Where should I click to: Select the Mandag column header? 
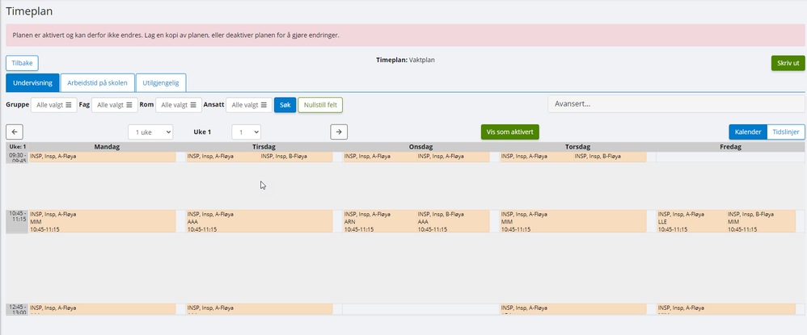107,147
